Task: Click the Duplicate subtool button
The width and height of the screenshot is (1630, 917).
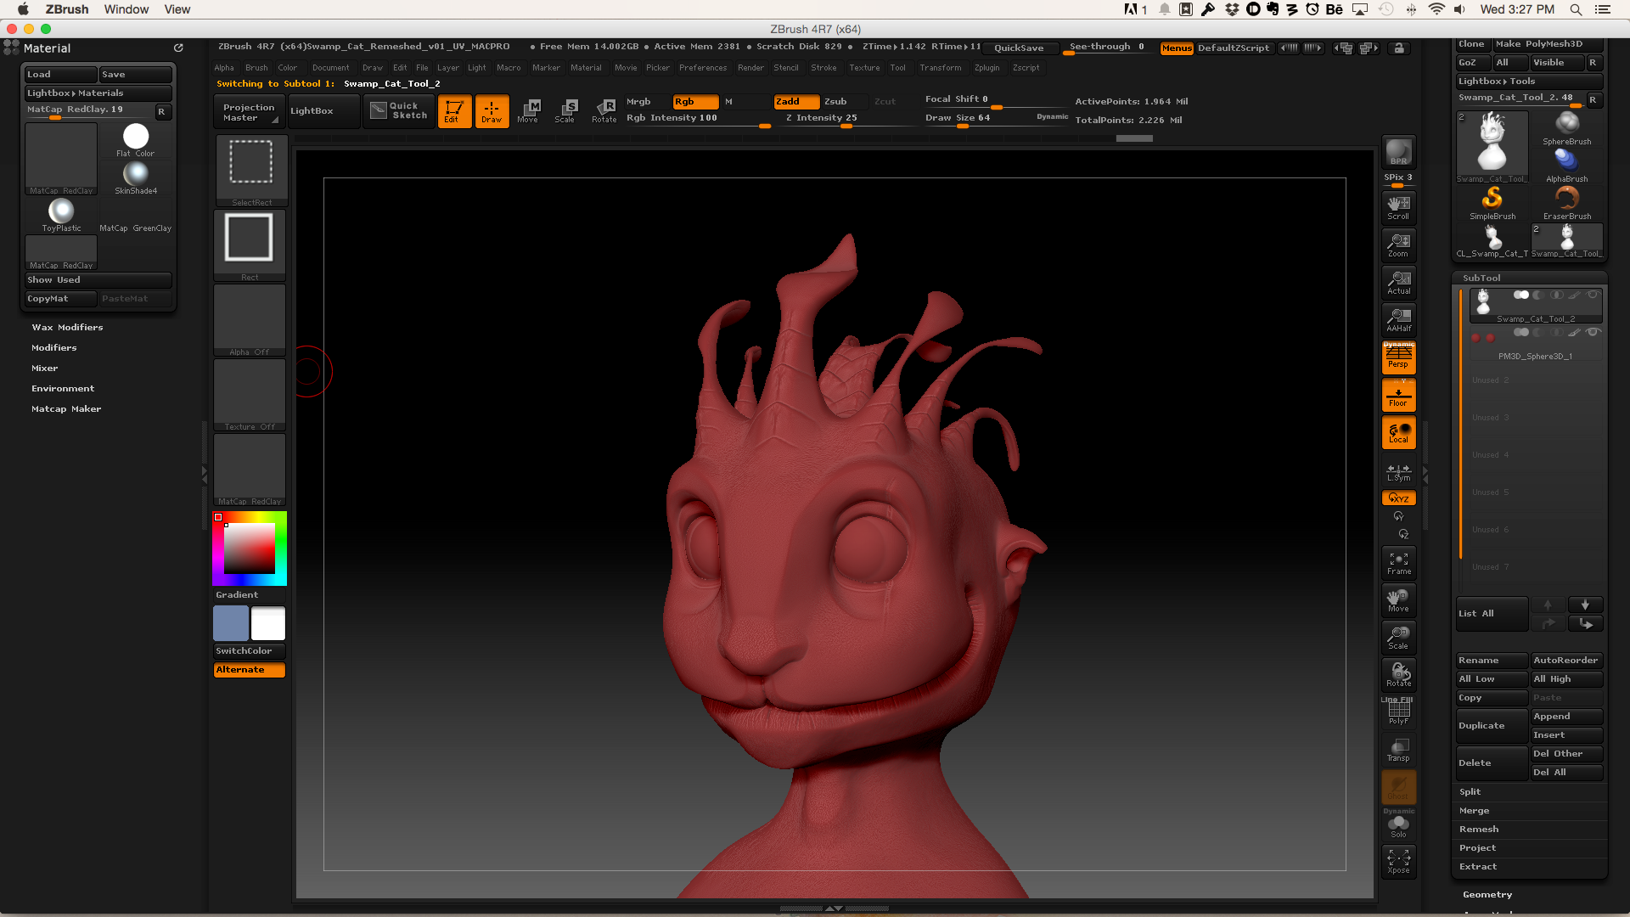Action: pyautogui.click(x=1491, y=726)
